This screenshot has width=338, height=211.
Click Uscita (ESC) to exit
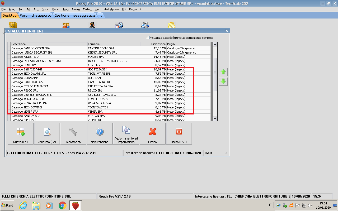[179, 134]
